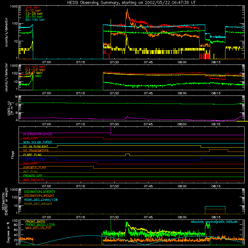
Task: Pick the FRONTS_OFF flag label
Action: (x=33, y=176)
